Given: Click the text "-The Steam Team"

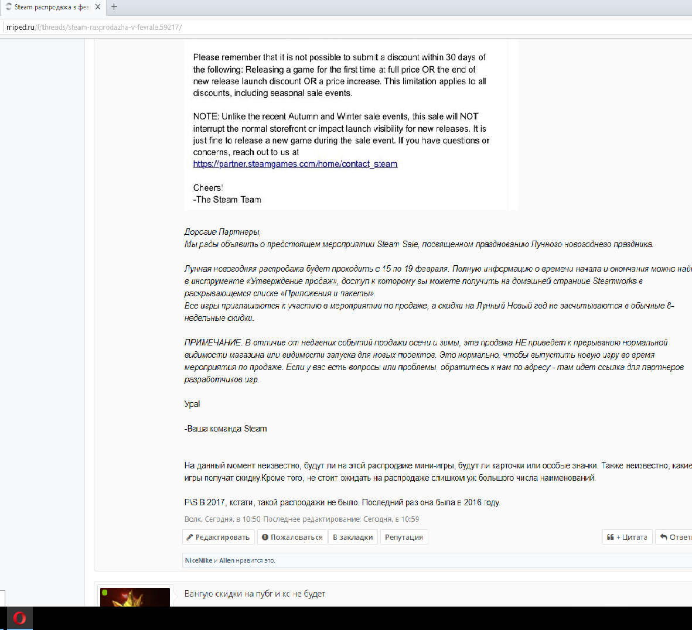Looking at the screenshot, I should 227,200.
